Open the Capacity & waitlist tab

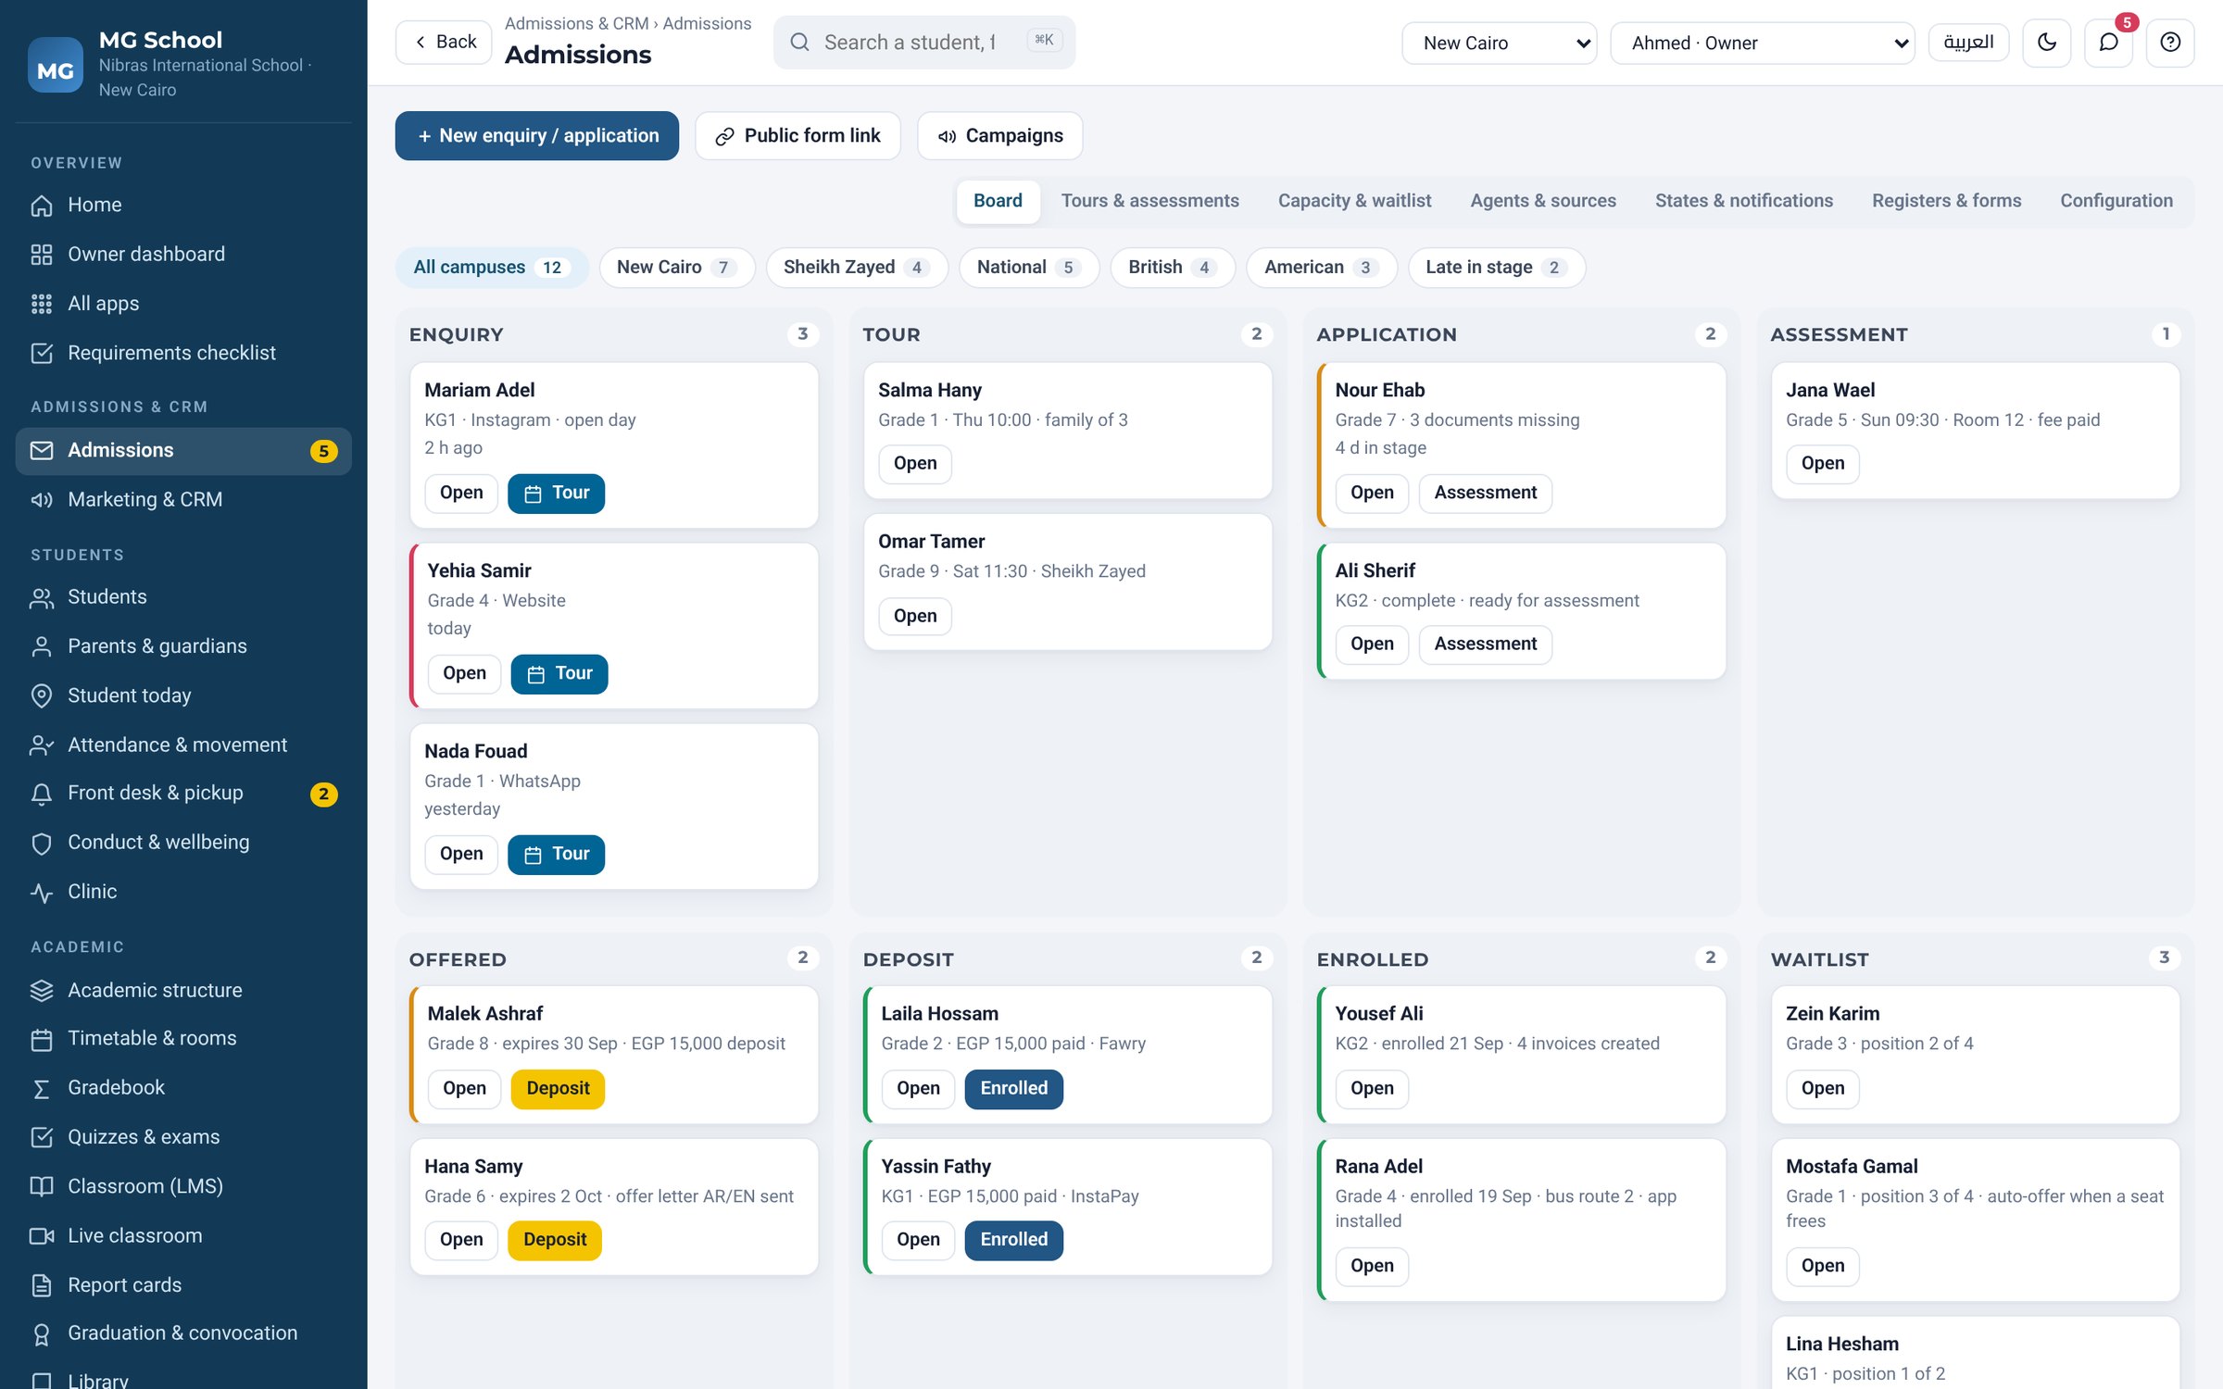(1354, 201)
